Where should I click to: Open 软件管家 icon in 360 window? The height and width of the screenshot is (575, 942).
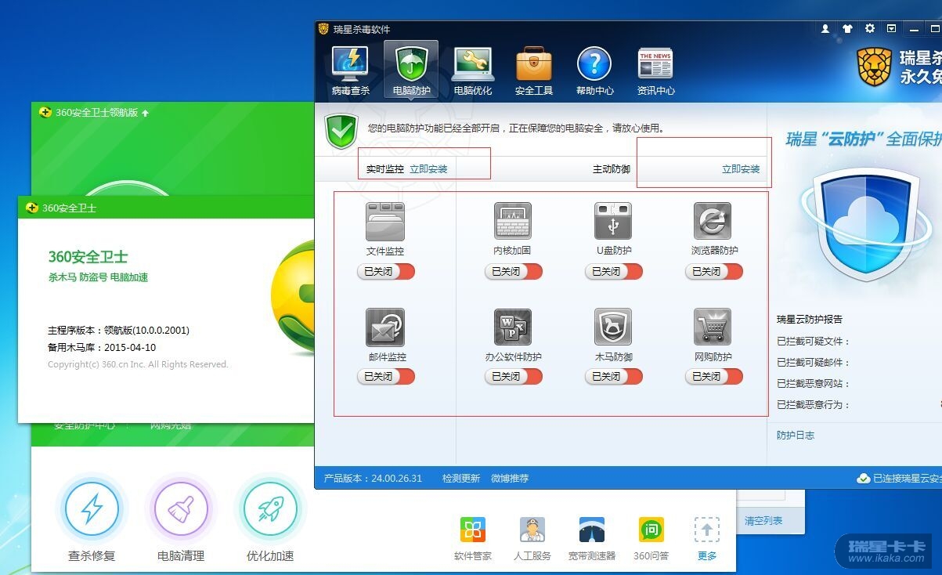coord(473,530)
